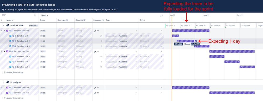Click PS-1 epic icon under Product Team

(x=7, y=31)
